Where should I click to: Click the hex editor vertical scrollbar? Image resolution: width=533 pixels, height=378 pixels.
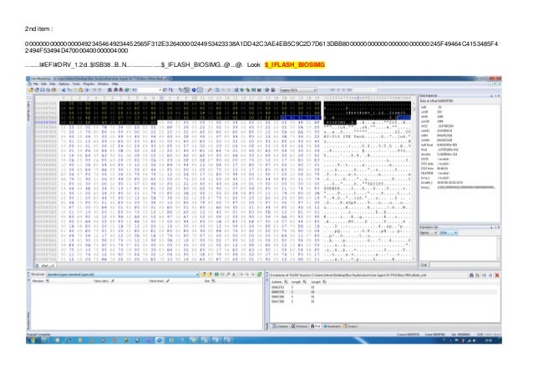point(414,179)
